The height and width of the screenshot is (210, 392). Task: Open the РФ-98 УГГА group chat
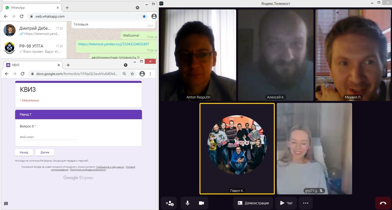(x=33, y=48)
